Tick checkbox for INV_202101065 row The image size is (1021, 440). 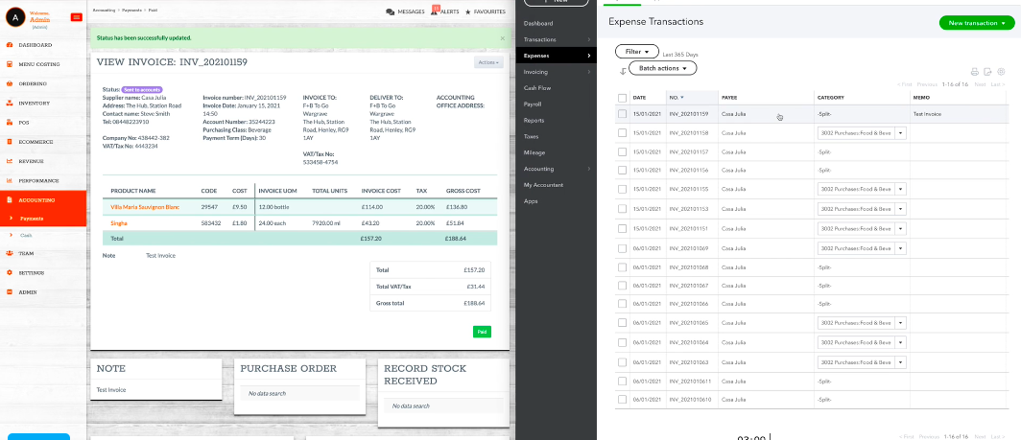[623, 323]
